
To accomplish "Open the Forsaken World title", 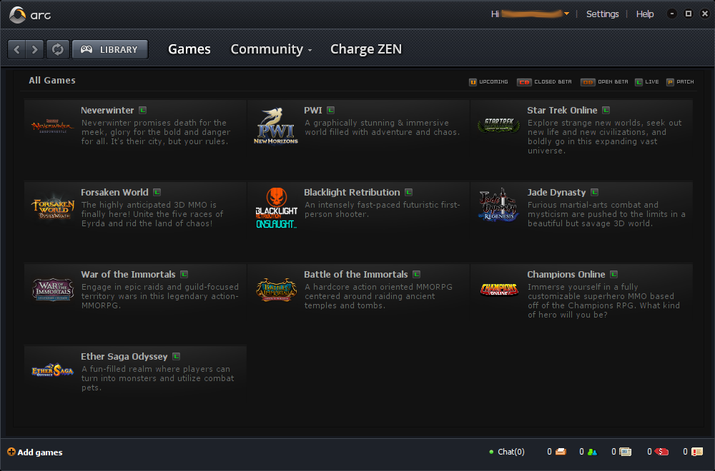I will click(114, 192).
